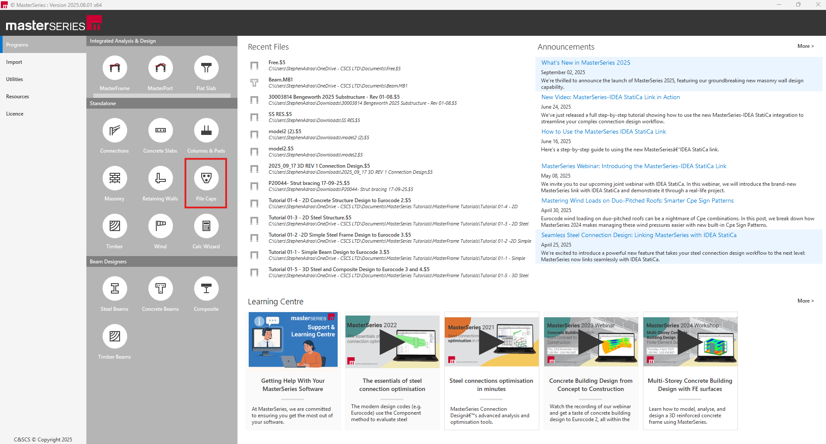Start the Flat Slab designer
The image size is (826, 444).
click(206, 68)
